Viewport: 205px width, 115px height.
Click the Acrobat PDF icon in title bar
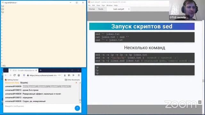click(89, 2)
